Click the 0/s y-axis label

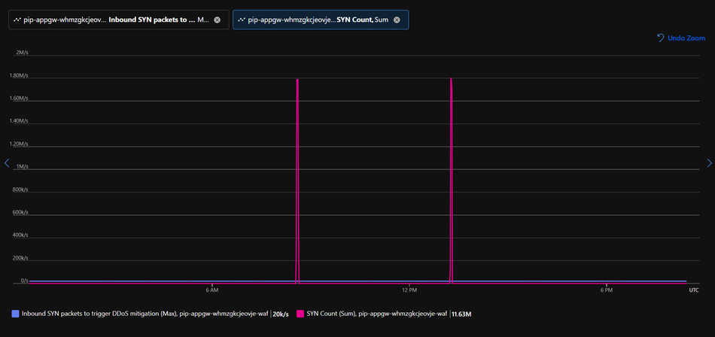24,281
